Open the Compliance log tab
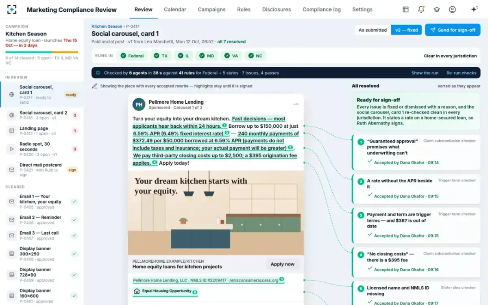The height and width of the screenshot is (305, 488). point(322,9)
